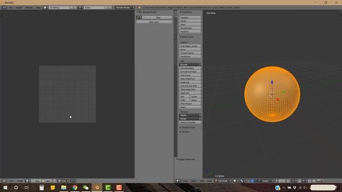Open File Explorer from the taskbar
This screenshot has width=342, height=192.
pos(64,187)
